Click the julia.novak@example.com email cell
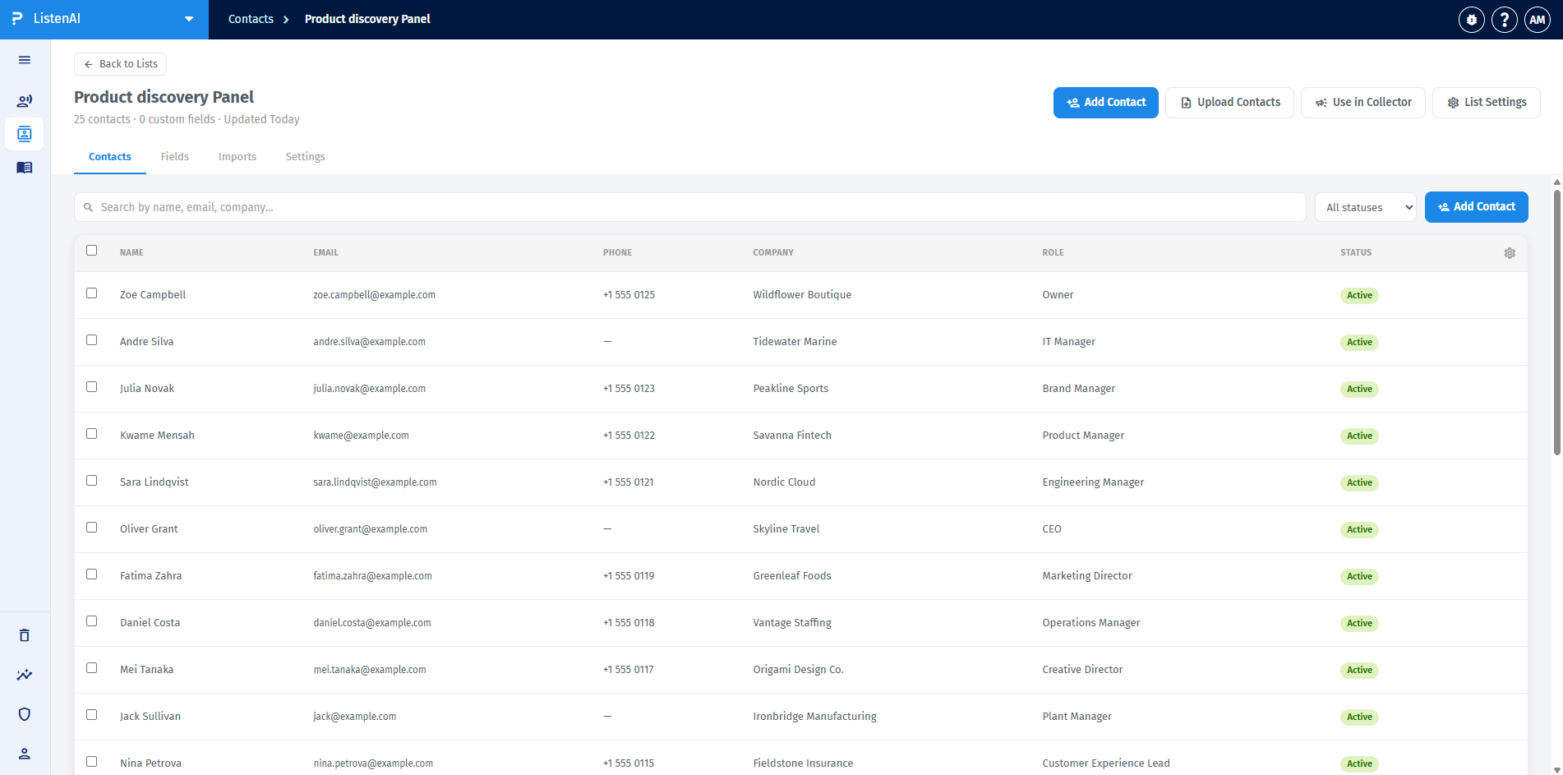1563x775 pixels. (x=369, y=389)
